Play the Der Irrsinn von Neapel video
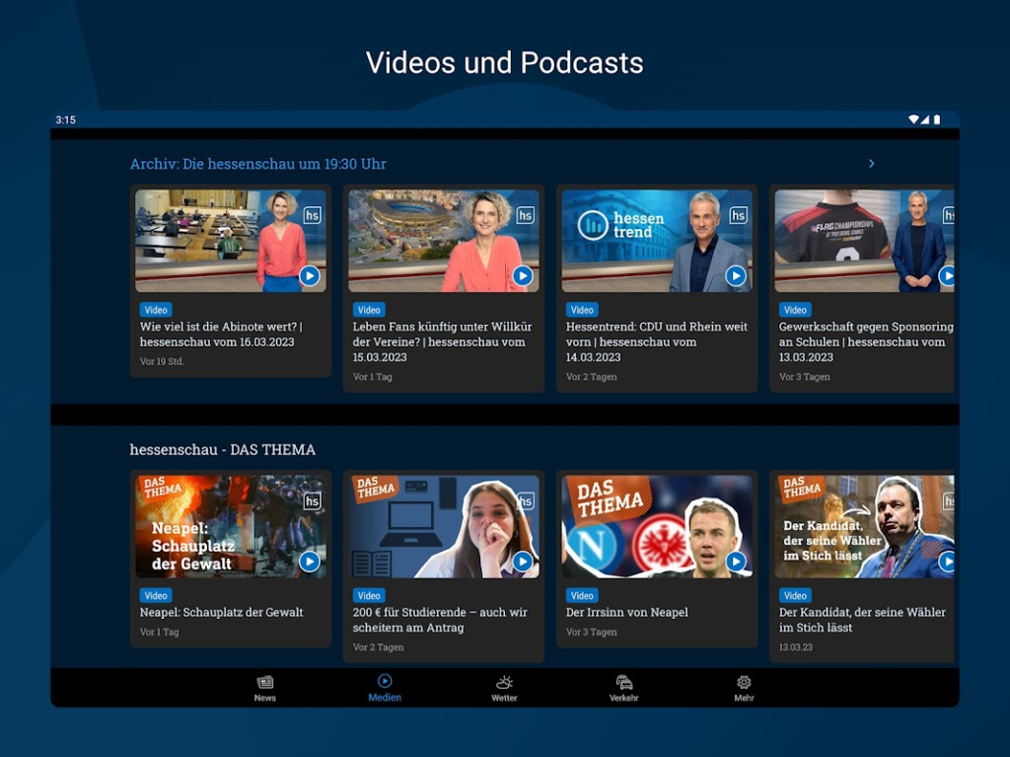 pyautogui.click(x=736, y=562)
